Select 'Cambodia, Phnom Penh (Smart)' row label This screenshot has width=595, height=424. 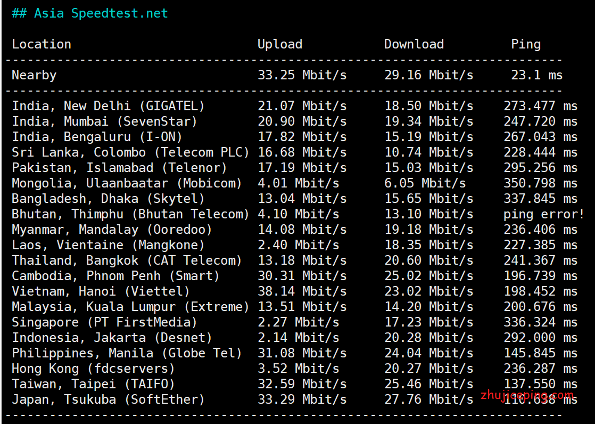[115, 276]
